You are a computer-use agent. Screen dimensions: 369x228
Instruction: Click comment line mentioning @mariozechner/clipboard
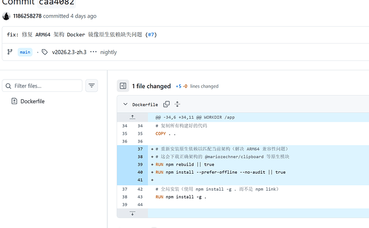(x=222, y=157)
